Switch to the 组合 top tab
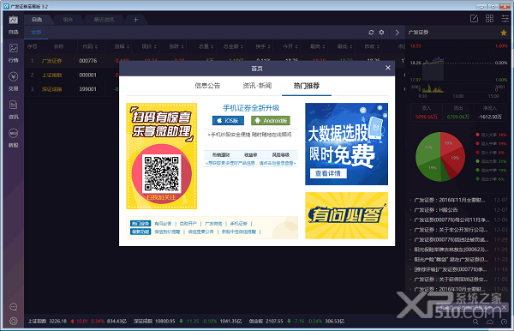Image resolution: width=514 pixels, height=331 pixels. click(x=68, y=20)
